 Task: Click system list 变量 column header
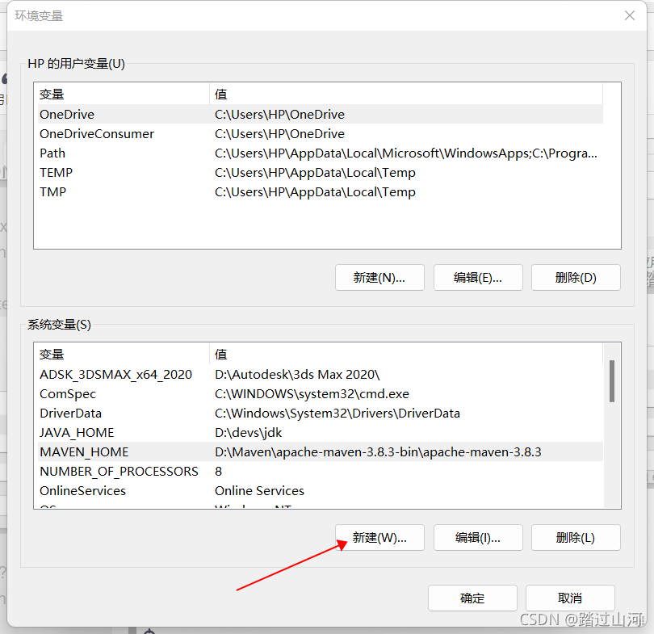124,355
